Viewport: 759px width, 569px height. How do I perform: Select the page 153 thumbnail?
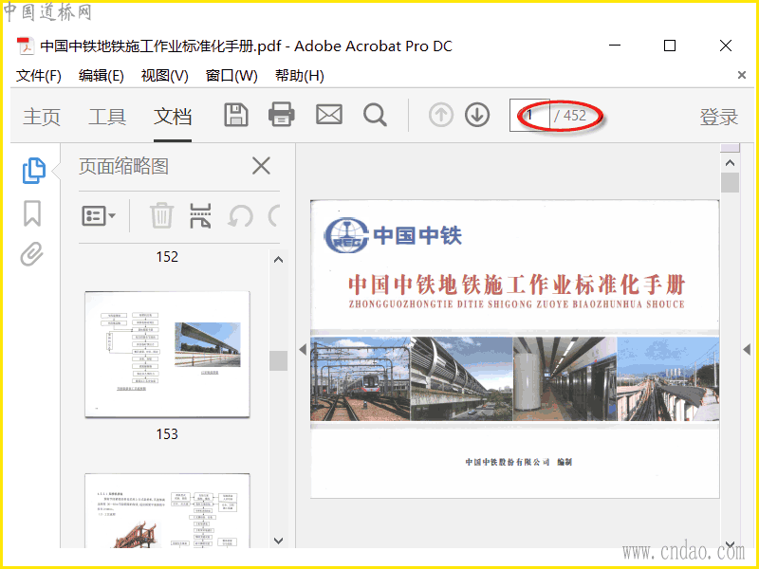[168, 354]
